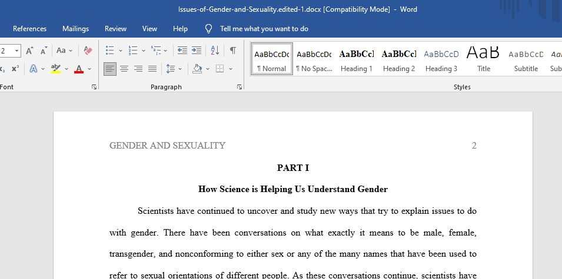This screenshot has width=562, height=279.
Task: Open the Change Case (Aa) menu
Action: coord(64,51)
